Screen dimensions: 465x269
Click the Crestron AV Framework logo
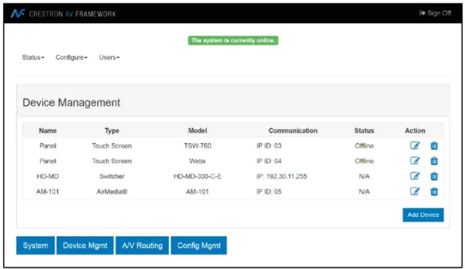coord(63,14)
